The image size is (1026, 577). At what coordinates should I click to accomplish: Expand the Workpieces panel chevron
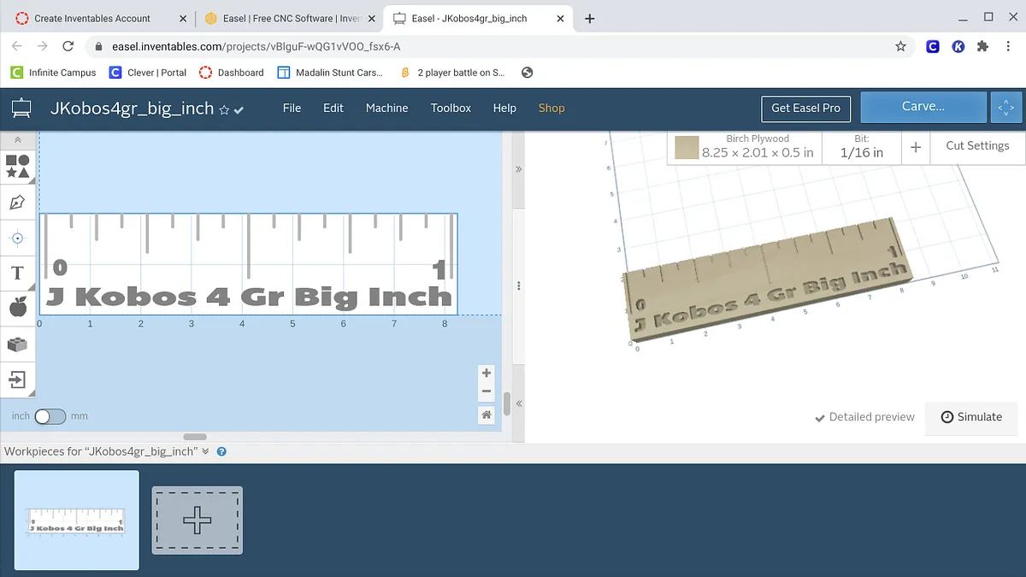coord(206,451)
